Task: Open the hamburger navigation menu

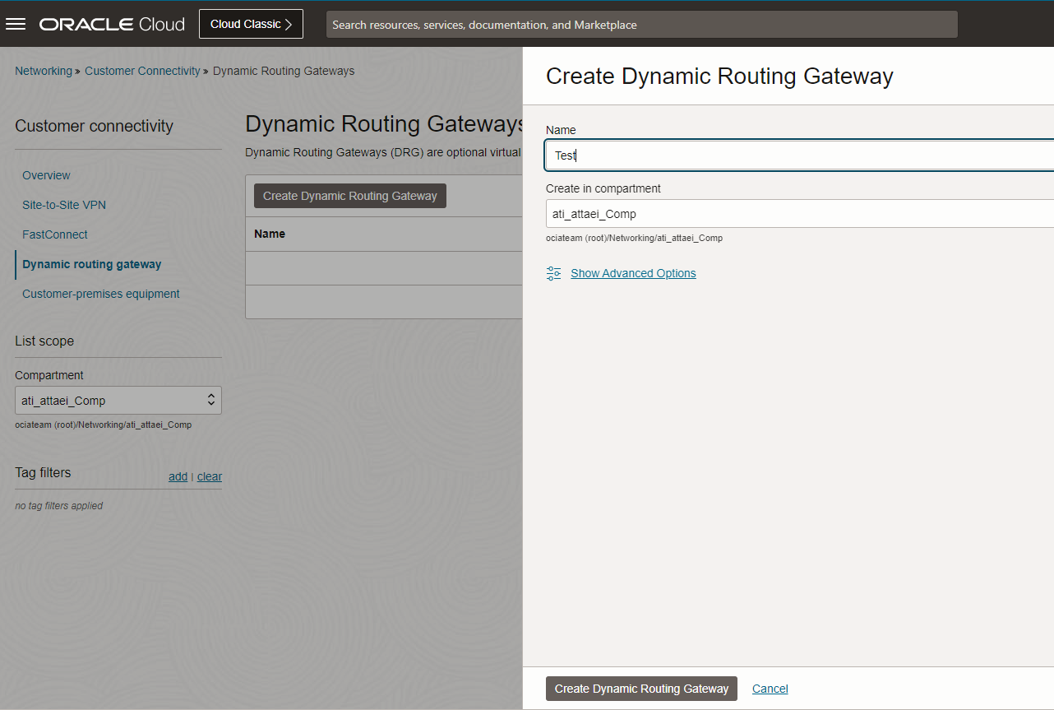Action: 16,24
